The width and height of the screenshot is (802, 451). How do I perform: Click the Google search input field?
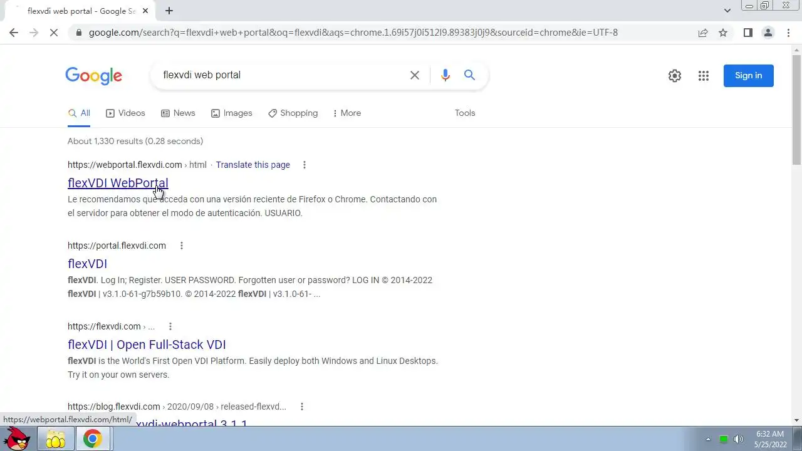[x=282, y=75]
